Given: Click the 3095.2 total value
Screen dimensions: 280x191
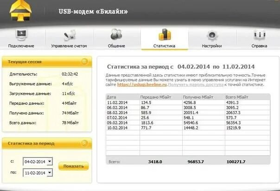Looking at the screenshot, I should (x=232, y=108).
